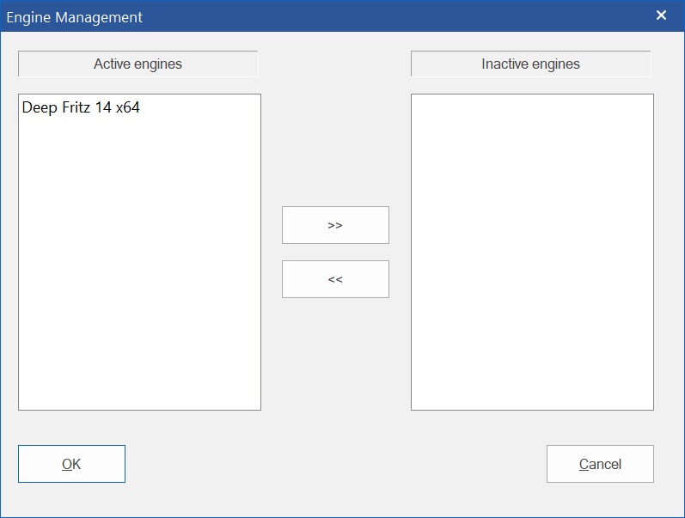Screen dimensions: 685x518
Task: Highlight the only entry in Active engines
Action: pyautogui.click(x=81, y=108)
